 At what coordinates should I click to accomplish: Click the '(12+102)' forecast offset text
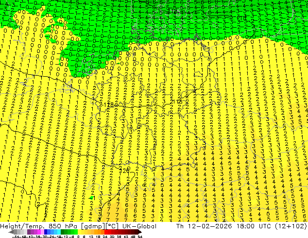click(291, 226)
